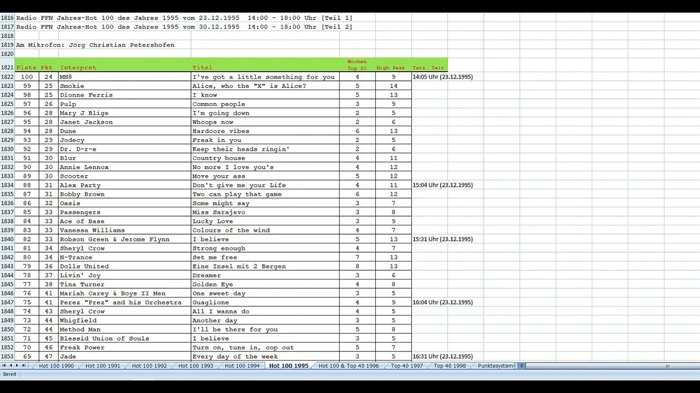Click the 'Eine Insel mit 2 Bergen' cell
This screenshot has height=393, width=700.
click(x=265, y=266)
